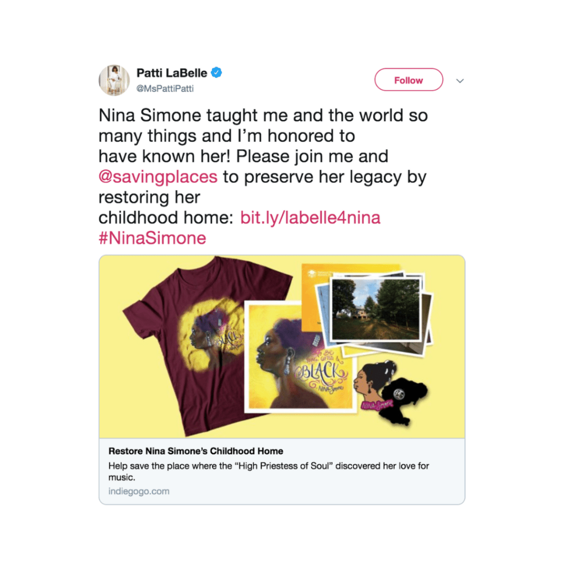This screenshot has width=564, height=564.
Task: Open the bit.ly/labelle4nina link
Action: (x=310, y=218)
